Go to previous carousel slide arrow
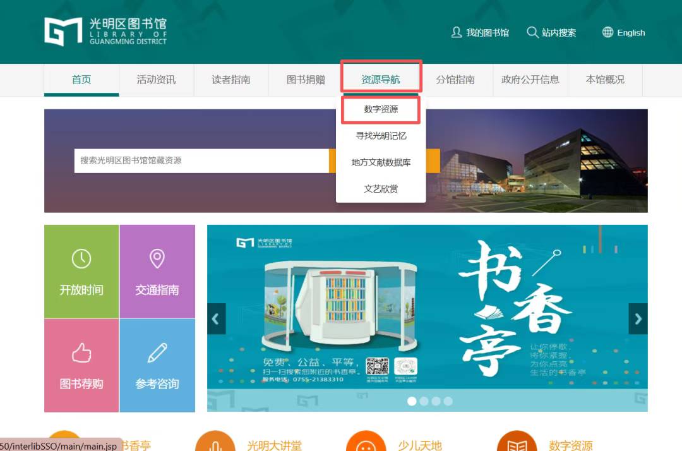This screenshot has width=682, height=451. pyautogui.click(x=216, y=319)
